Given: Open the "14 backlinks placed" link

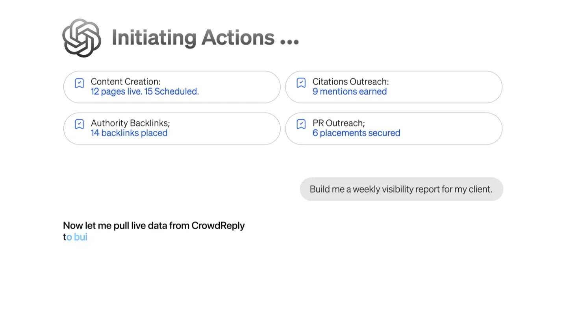Looking at the screenshot, I should pyautogui.click(x=129, y=133).
